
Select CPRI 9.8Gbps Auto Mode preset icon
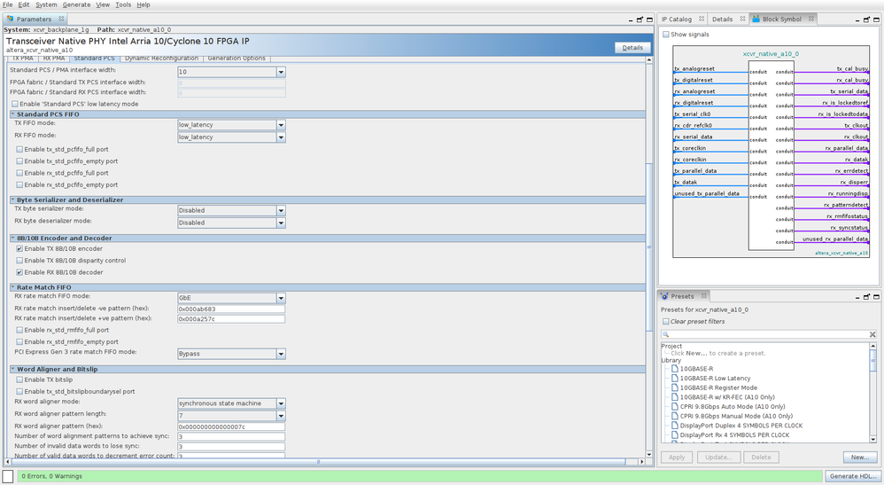(x=674, y=406)
